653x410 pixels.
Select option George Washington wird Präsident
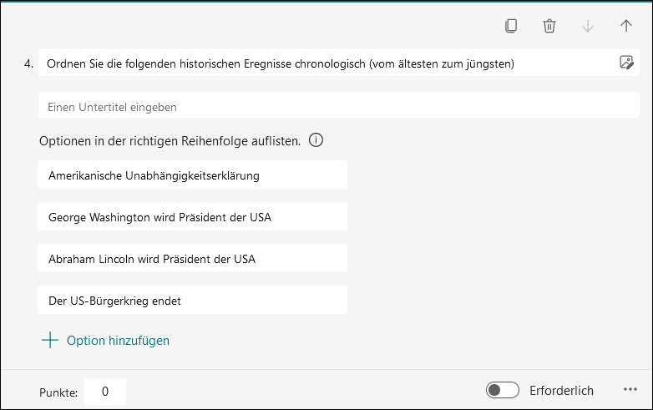pos(192,216)
